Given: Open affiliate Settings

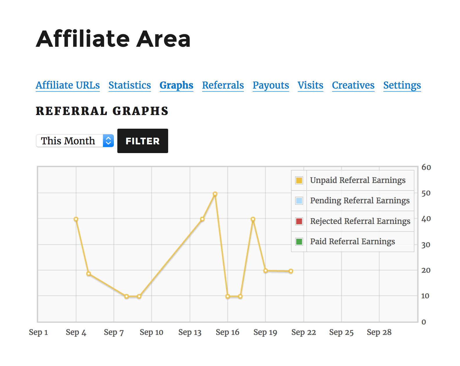Looking at the screenshot, I should [402, 85].
